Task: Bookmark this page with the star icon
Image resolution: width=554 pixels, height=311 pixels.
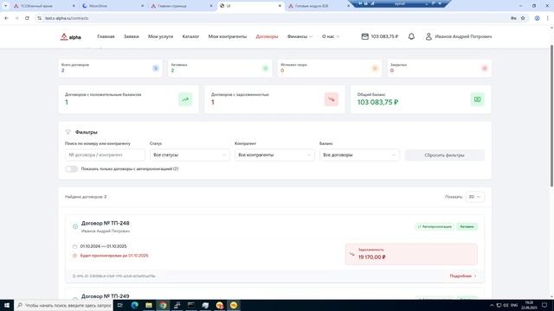Action: pos(523,18)
